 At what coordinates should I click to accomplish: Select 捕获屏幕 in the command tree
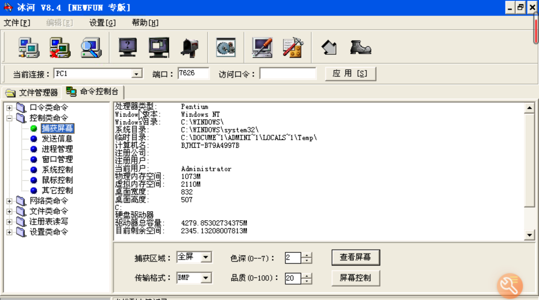click(x=57, y=128)
